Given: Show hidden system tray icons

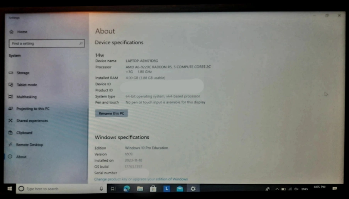Looking at the screenshot, I should (277, 189).
